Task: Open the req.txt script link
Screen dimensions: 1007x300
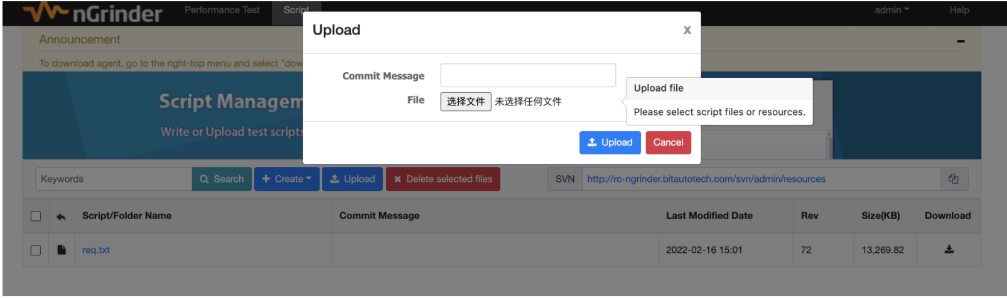Action: click(x=96, y=250)
